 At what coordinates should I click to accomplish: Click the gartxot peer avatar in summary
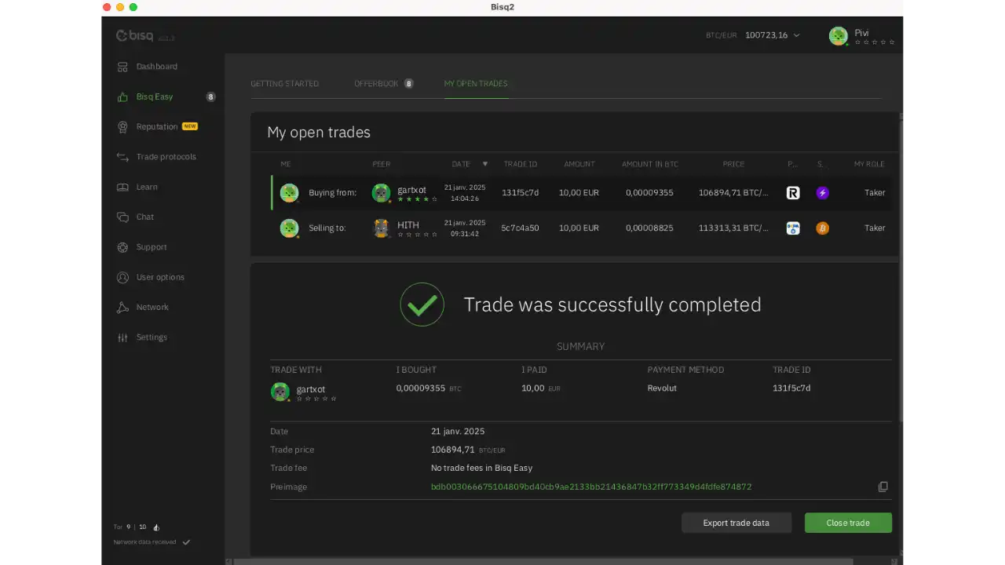click(280, 392)
